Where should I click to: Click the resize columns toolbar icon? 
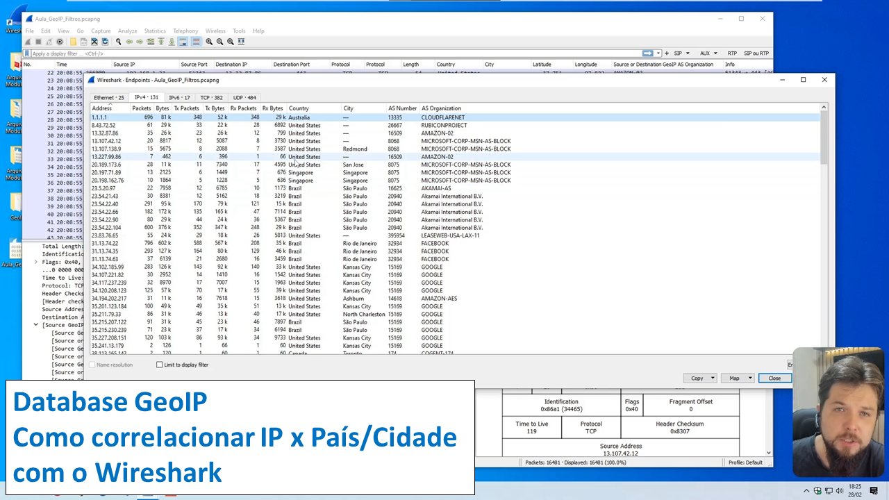click(241, 42)
